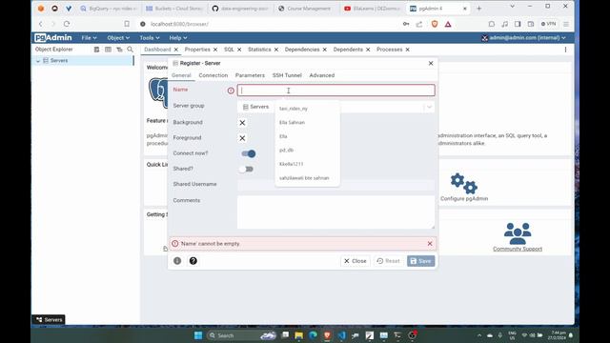The height and width of the screenshot is (343, 610).
Task: Toggle the Connect now? switch
Action: click(248, 153)
